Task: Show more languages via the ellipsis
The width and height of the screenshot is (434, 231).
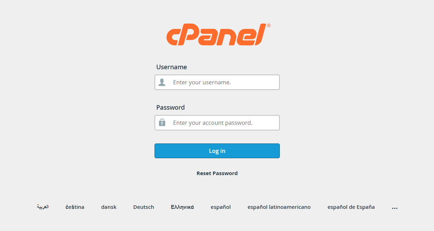Action: pos(395,208)
